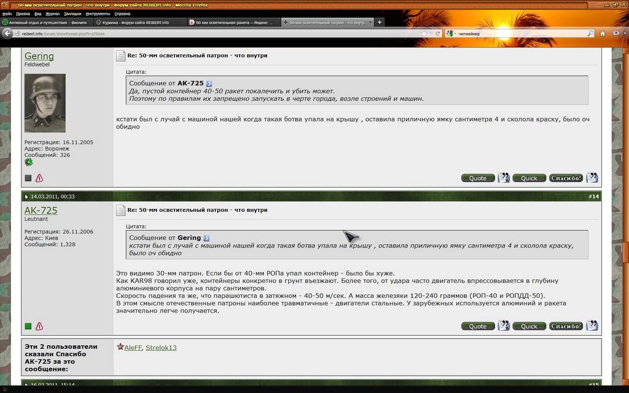629x393 pixels.
Task: Switch to '50 мм осветительная ракета — Яндекс' tab
Action: tap(233, 23)
